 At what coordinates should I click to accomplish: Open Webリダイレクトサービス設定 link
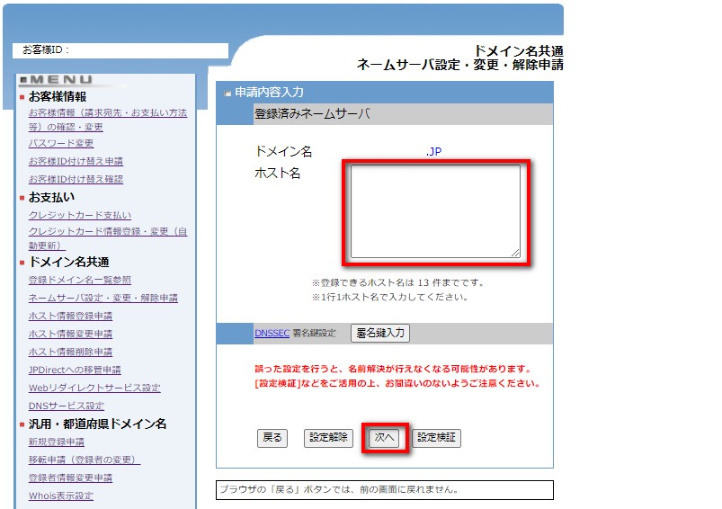pos(94,388)
